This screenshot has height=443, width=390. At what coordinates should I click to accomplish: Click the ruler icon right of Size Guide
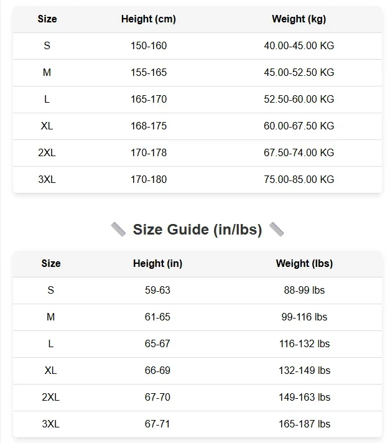click(x=277, y=230)
